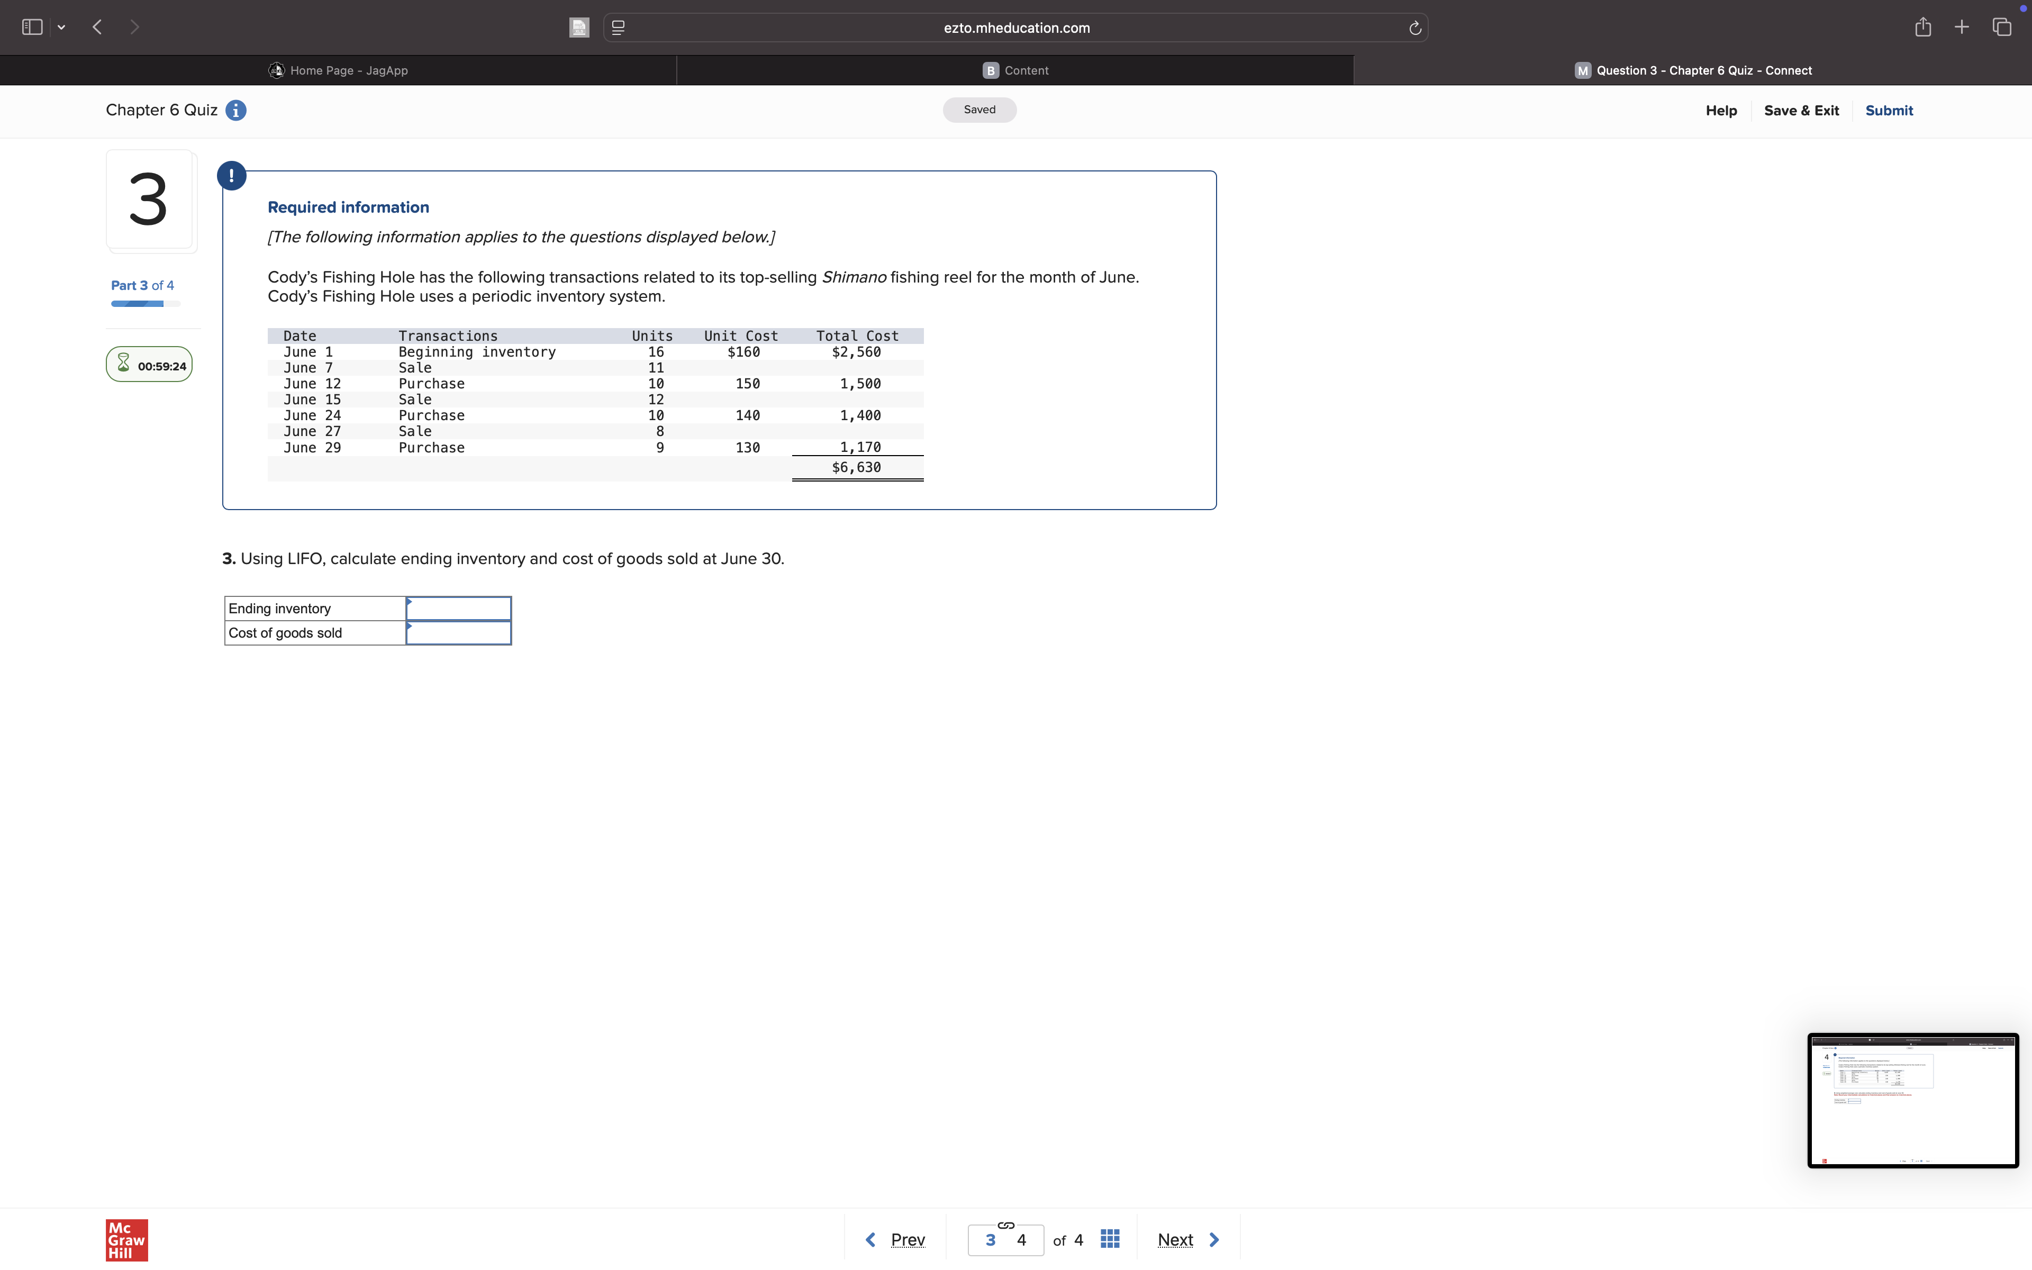Click the Ending inventory input field
Screen dimensions: 2032x1270
458,608
